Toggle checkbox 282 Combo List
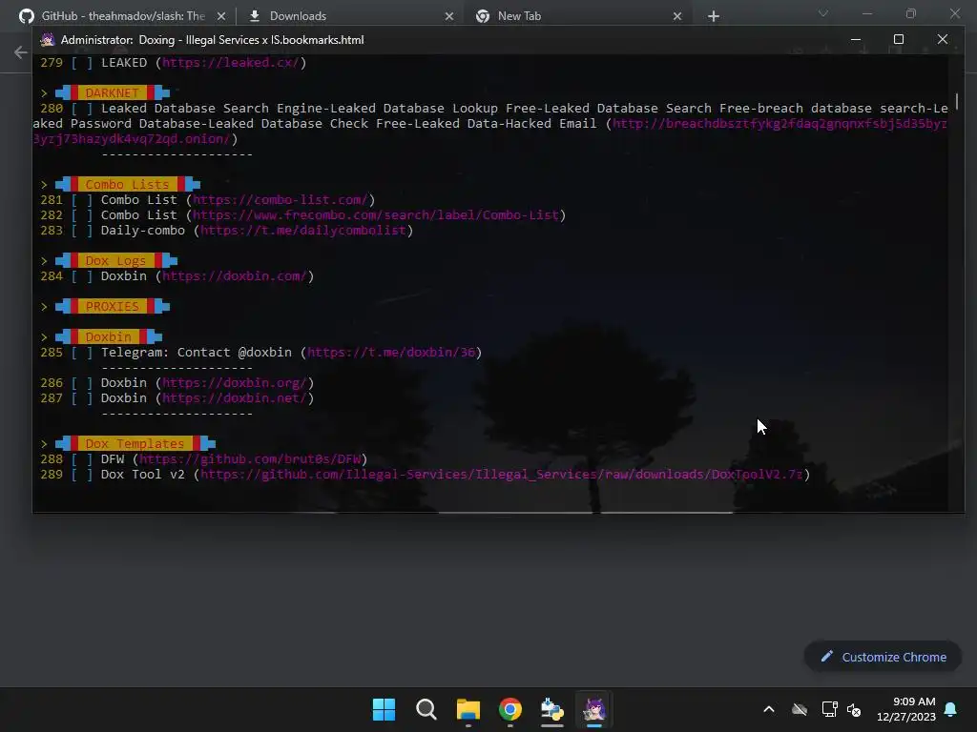 (x=82, y=214)
